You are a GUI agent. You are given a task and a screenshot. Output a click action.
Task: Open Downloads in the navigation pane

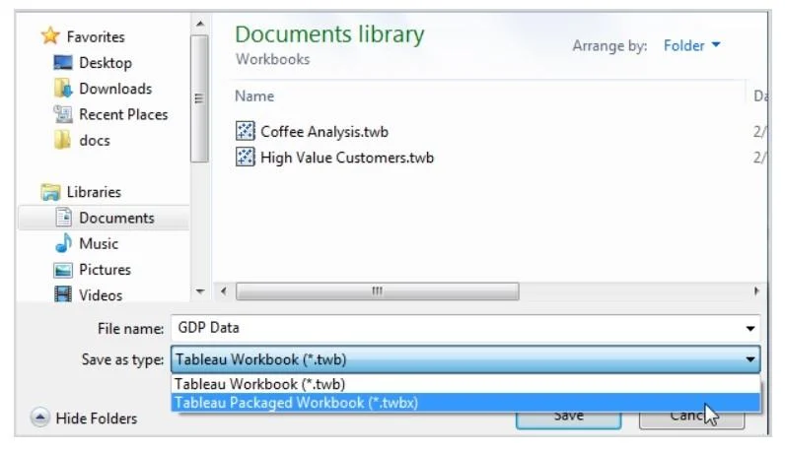(x=115, y=89)
